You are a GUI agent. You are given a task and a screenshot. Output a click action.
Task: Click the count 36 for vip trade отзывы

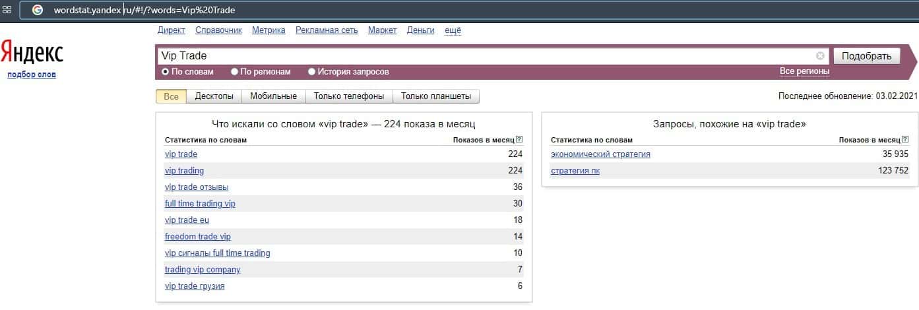tap(517, 187)
